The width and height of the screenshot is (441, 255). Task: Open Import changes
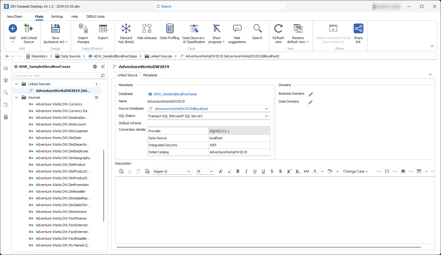(83, 34)
